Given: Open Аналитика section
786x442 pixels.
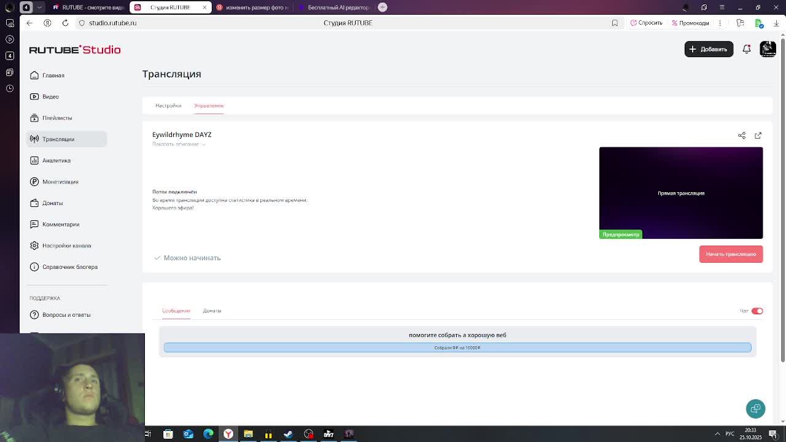Looking at the screenshot, I should 66,160.
